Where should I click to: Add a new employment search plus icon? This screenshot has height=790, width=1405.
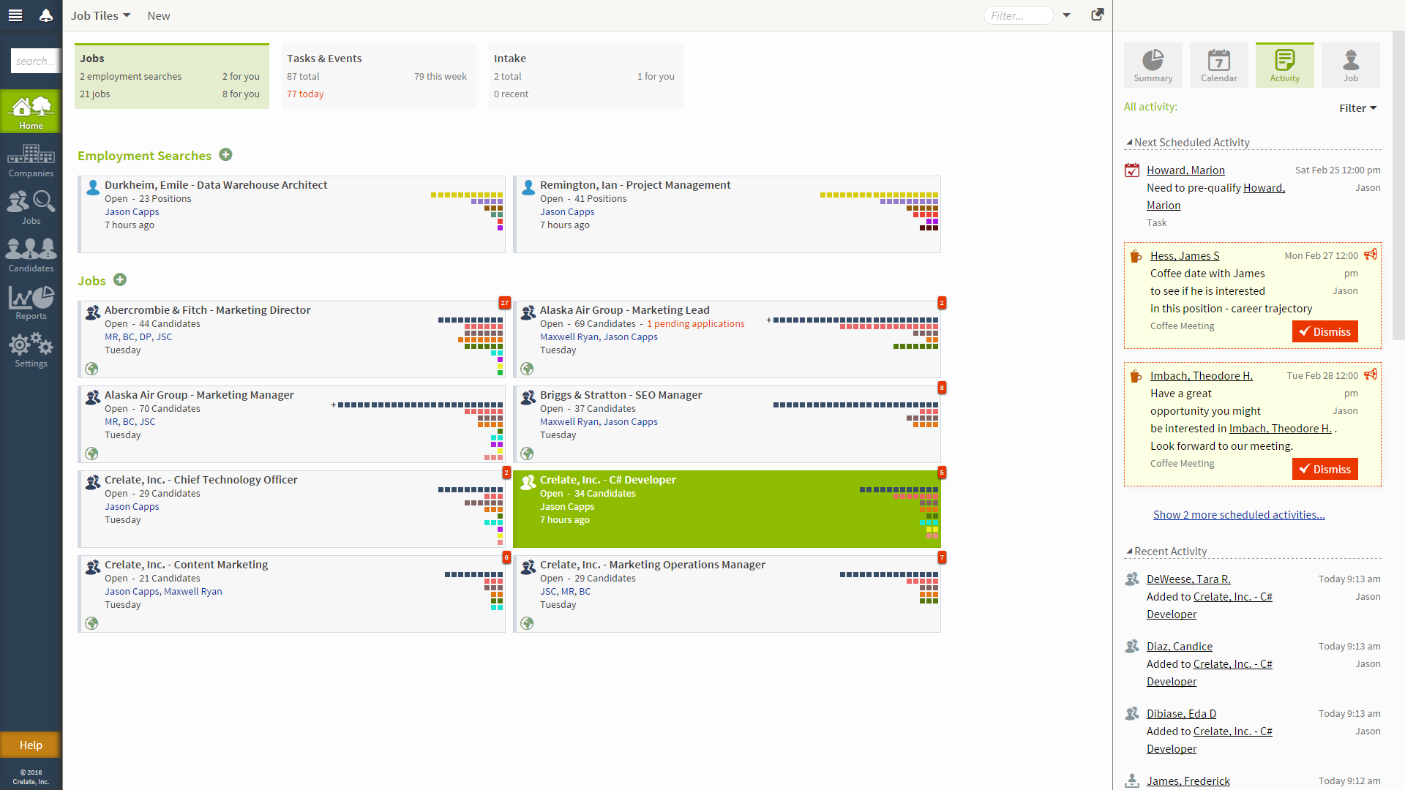[x=226, y=155]
